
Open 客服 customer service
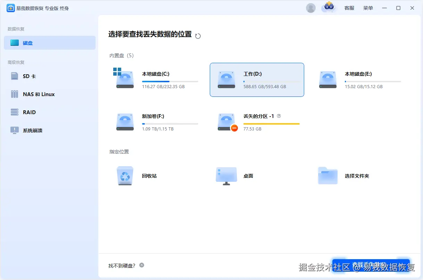pos(349,8)
